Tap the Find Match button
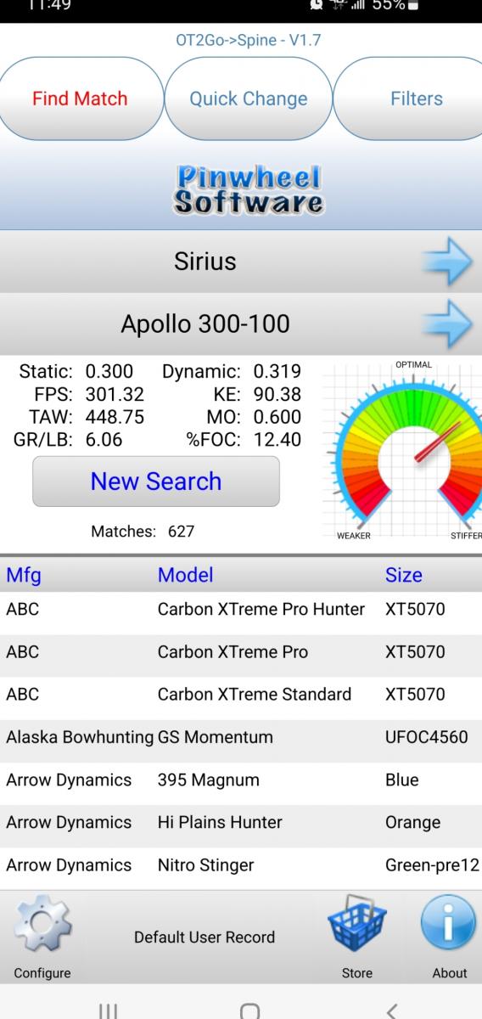The image size is (482, 1019). coord(80,99)
